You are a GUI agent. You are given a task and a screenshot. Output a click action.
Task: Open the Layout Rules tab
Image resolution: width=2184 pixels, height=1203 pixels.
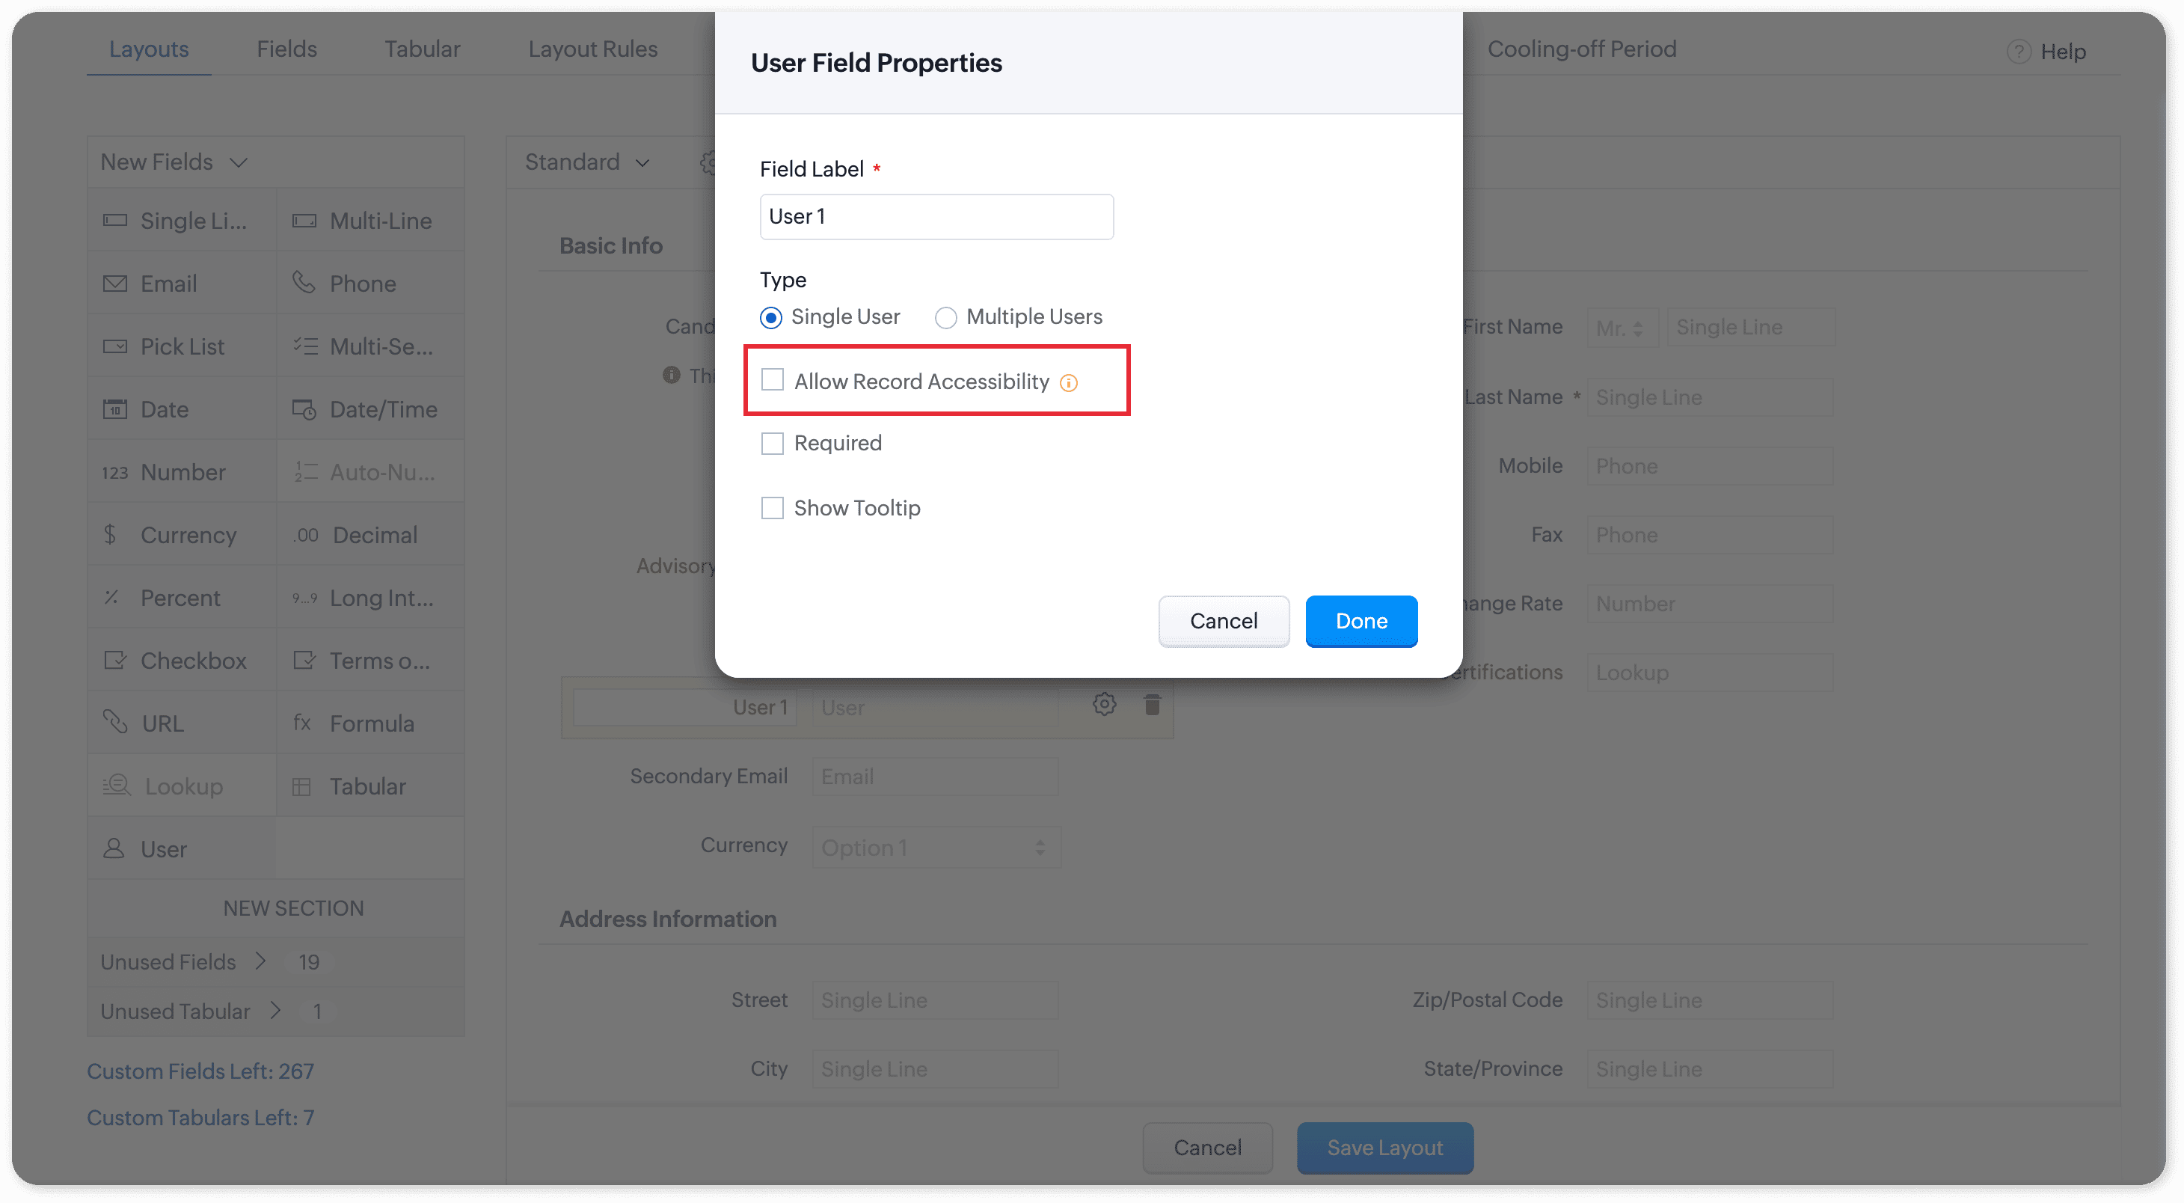click(592, 49)
